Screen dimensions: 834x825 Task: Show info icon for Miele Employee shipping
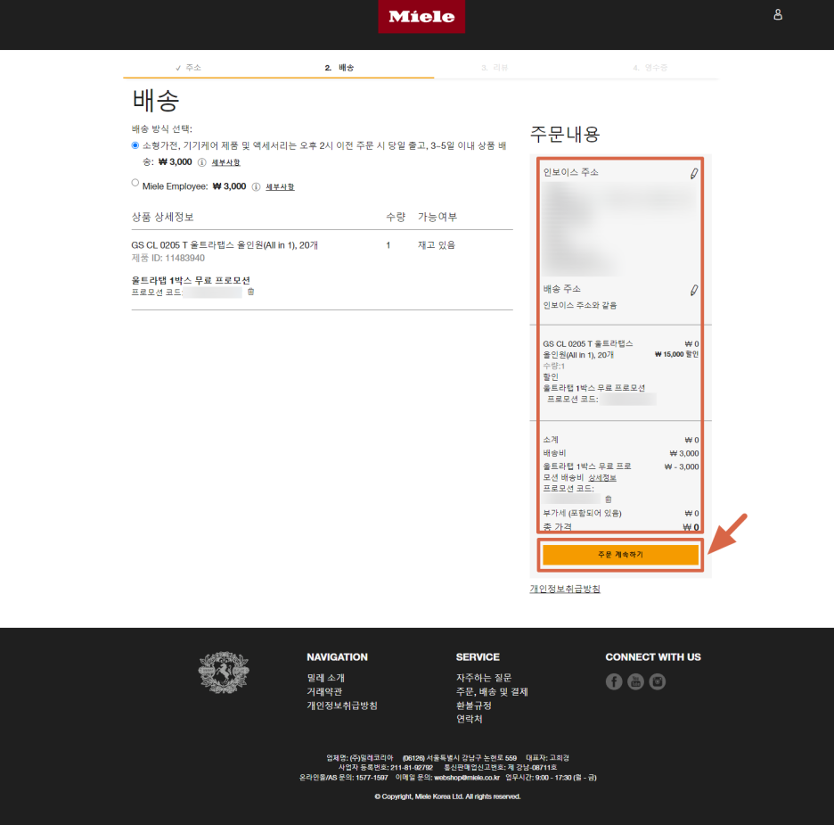click(256, 186)
